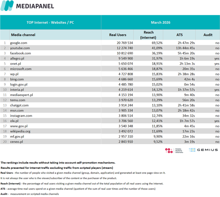
Task: Select the allegro.pl media channel
Action: pyautogui.click(x=17, y=58)
